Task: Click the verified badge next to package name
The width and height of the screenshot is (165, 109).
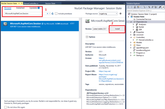Action: tap(42, 24)
